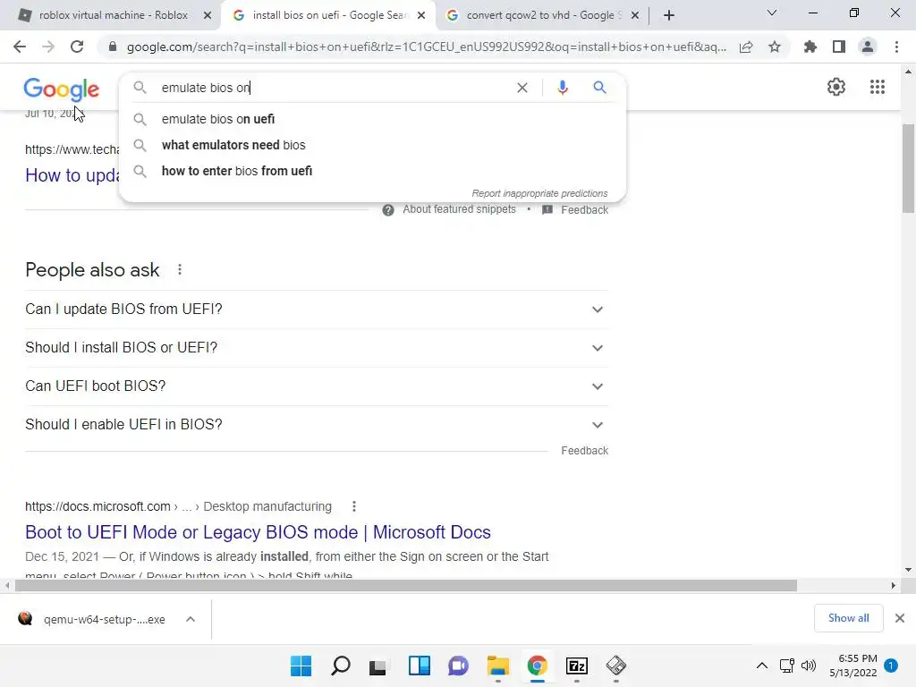Close the roblox virtual machine tab

pos(208,15)
